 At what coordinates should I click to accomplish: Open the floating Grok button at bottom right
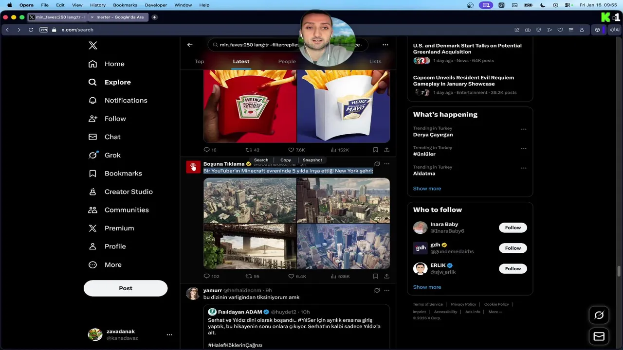point(599,315)
